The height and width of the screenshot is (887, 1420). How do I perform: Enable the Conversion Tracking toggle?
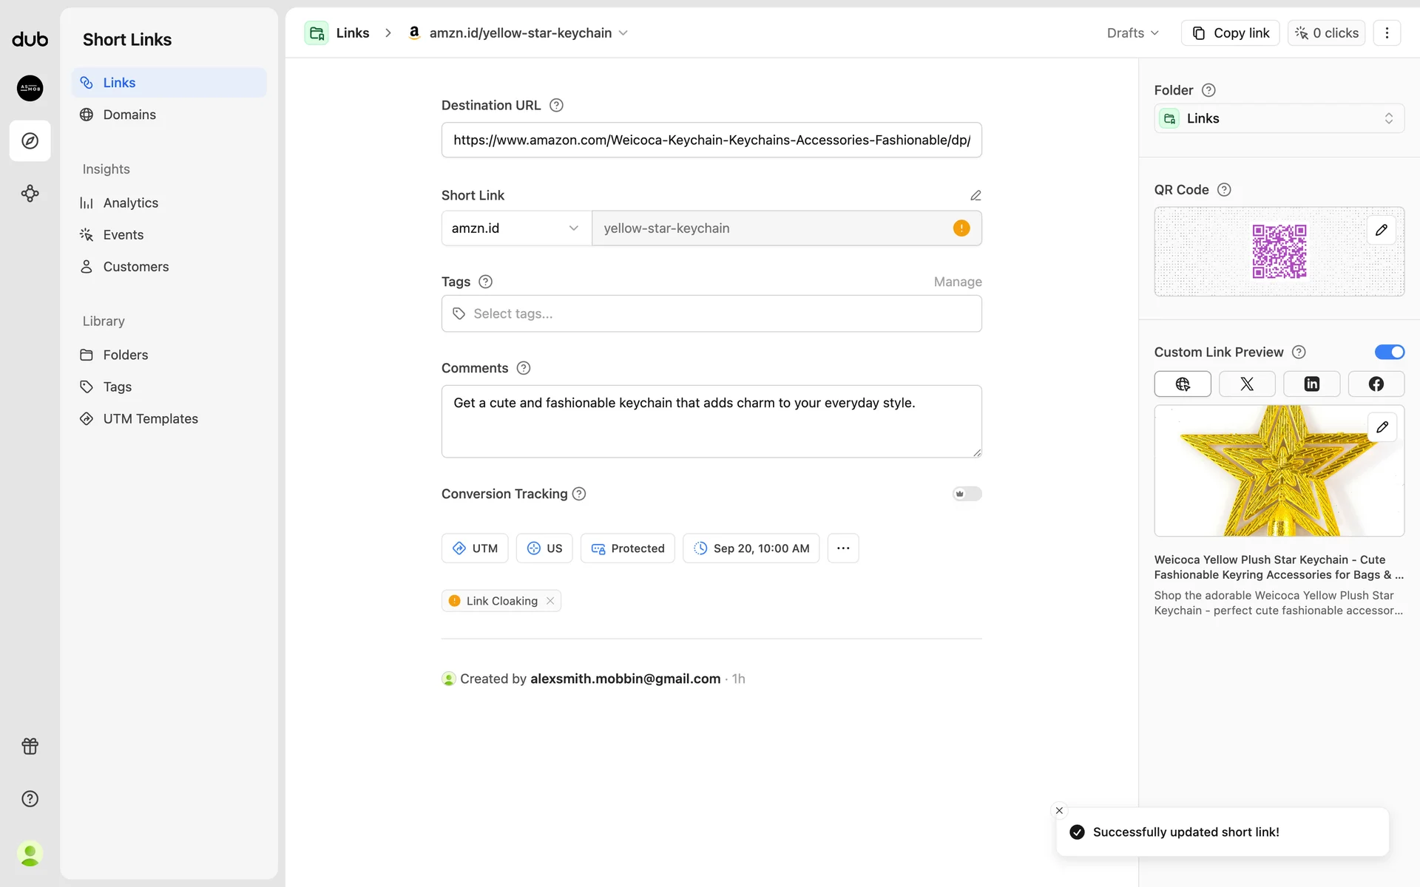[x=967, y=494]
